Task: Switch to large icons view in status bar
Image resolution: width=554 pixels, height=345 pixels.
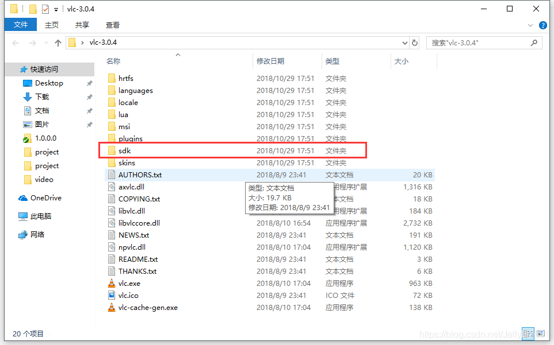Action: tap(541, 334)
